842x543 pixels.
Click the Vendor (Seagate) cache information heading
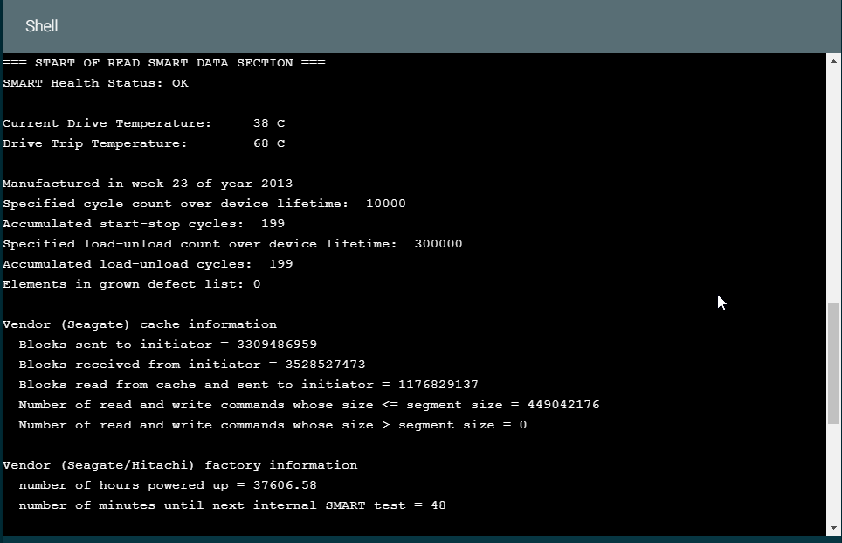(x=140, y=324)
